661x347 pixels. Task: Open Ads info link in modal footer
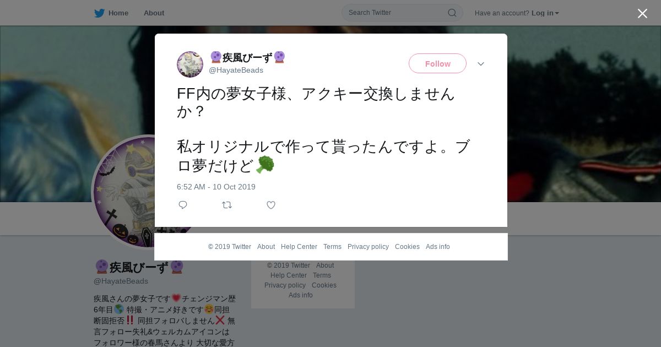tap(438, 247)
